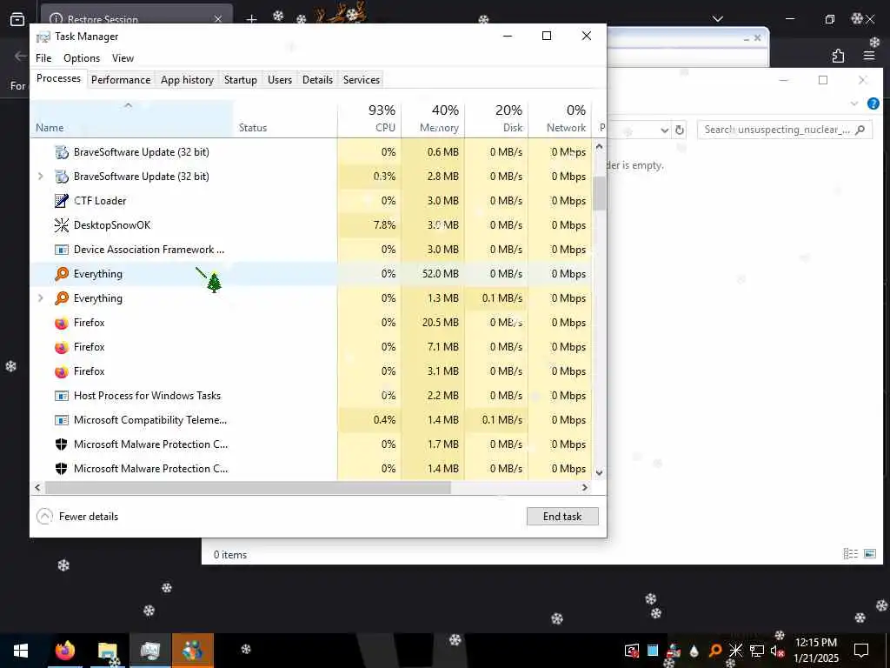Screen dimensions: 890x668
Task: Click the DesktopSnowOK snowflake tray icon
Action: [x=735, y=651]
